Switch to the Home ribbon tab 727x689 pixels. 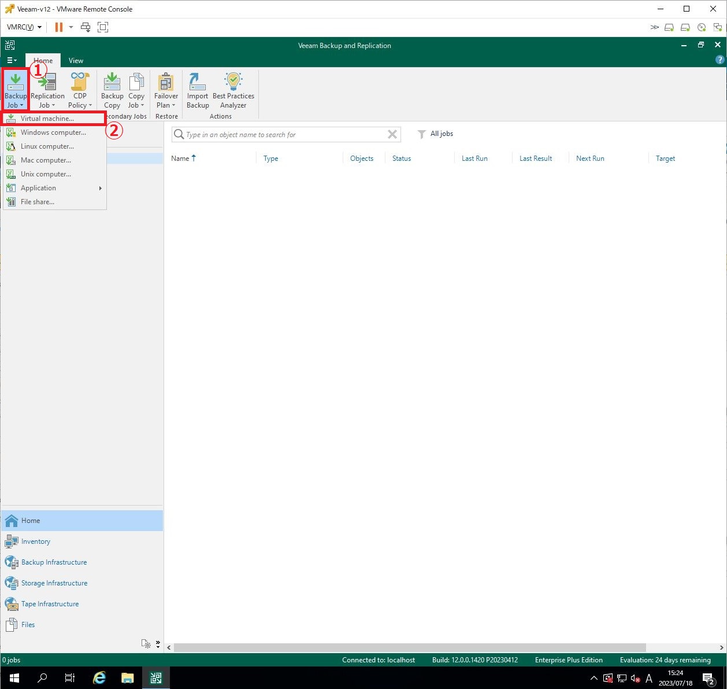click(43, 61)
